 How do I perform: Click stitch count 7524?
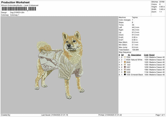(128, 57)
